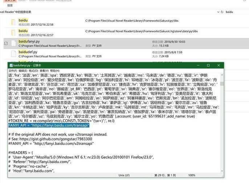Close the baidufanyi.py Notepad window
249x183 pixels.
click(x=219, y=65)
